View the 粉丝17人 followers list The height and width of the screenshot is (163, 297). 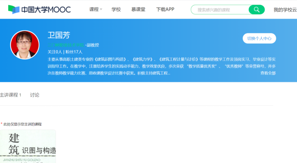[74, 52]
